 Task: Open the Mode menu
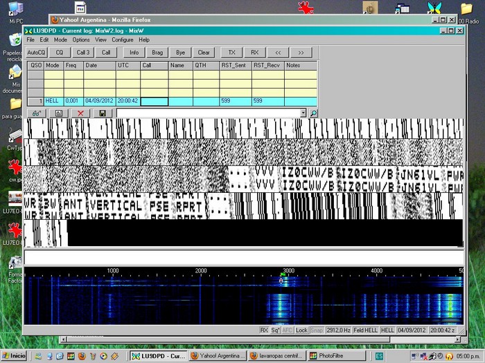coord(60,40)
